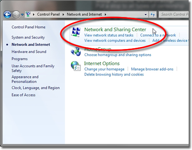Click the Search Control Panel field
This screenshot has height=150, width=192.
[x=174, y=15]
